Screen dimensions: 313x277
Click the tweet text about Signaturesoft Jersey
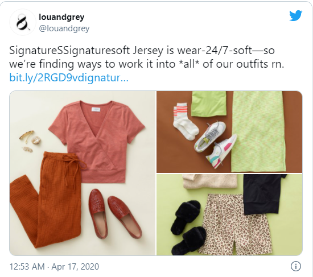pyautogui.click(x=146, y=57)
